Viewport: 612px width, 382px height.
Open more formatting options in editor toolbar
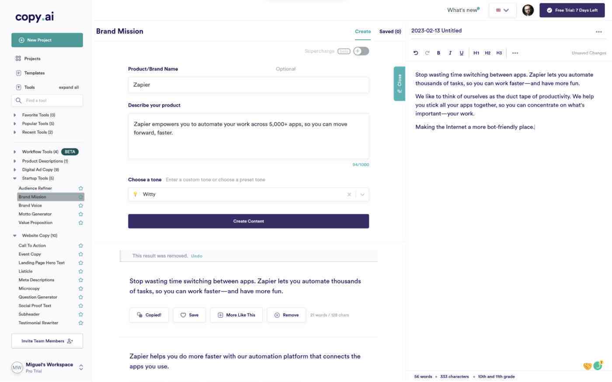[x=515, y=53]
